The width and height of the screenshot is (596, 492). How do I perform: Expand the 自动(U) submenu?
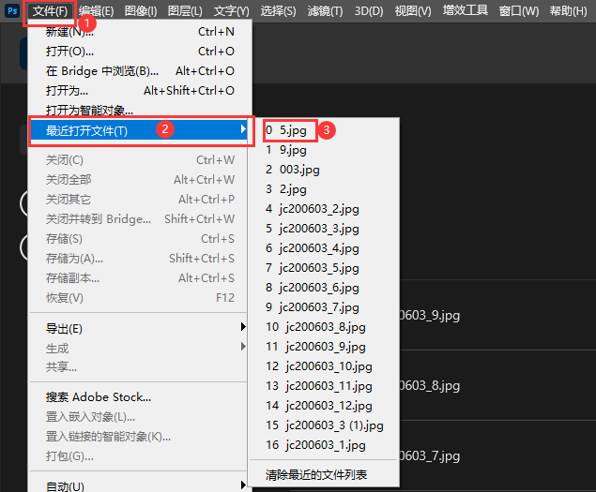coord(140,486)
